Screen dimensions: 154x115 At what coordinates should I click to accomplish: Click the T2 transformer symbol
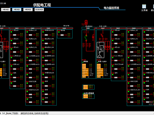86,22
